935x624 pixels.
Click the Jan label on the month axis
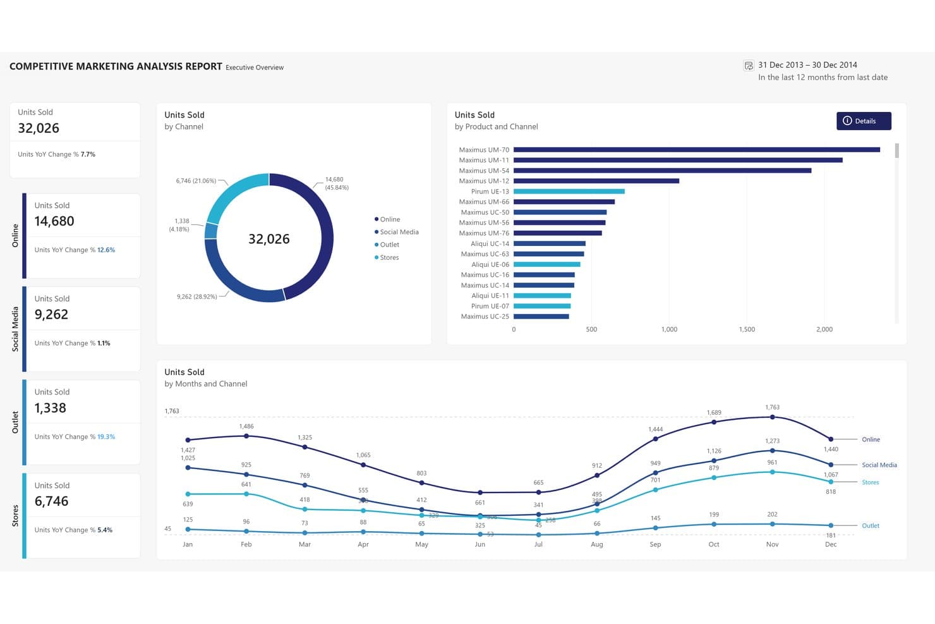188,544
